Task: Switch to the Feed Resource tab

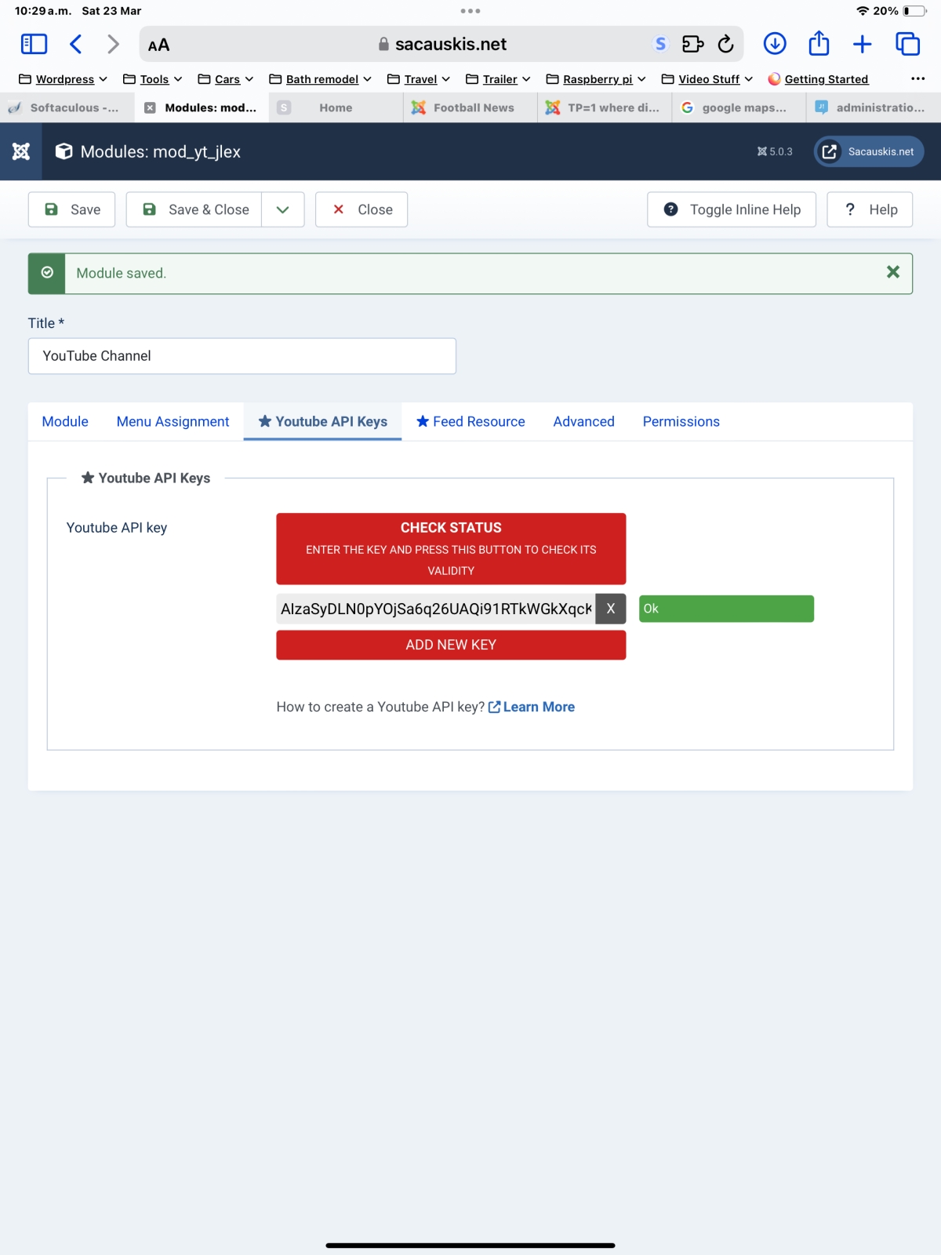Action: [470, 421]
